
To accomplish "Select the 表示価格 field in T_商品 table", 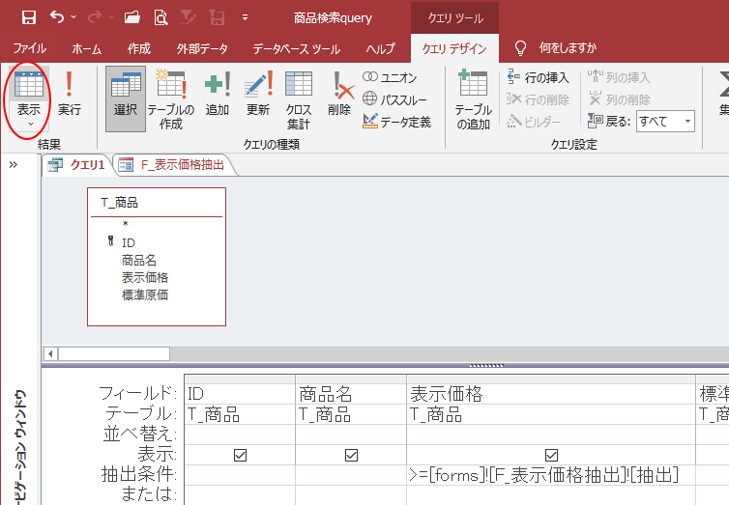I will 145,277.
